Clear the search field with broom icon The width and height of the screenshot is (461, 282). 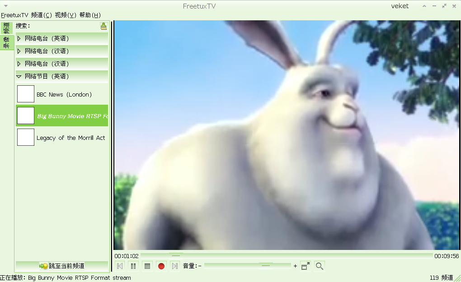pos(103,26)
